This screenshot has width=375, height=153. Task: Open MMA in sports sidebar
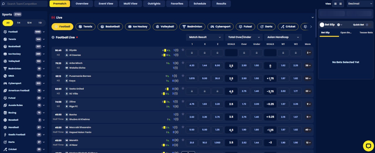(x=23, y=76)
